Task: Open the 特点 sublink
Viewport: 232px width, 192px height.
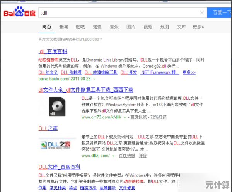Action: pos(73,188)
